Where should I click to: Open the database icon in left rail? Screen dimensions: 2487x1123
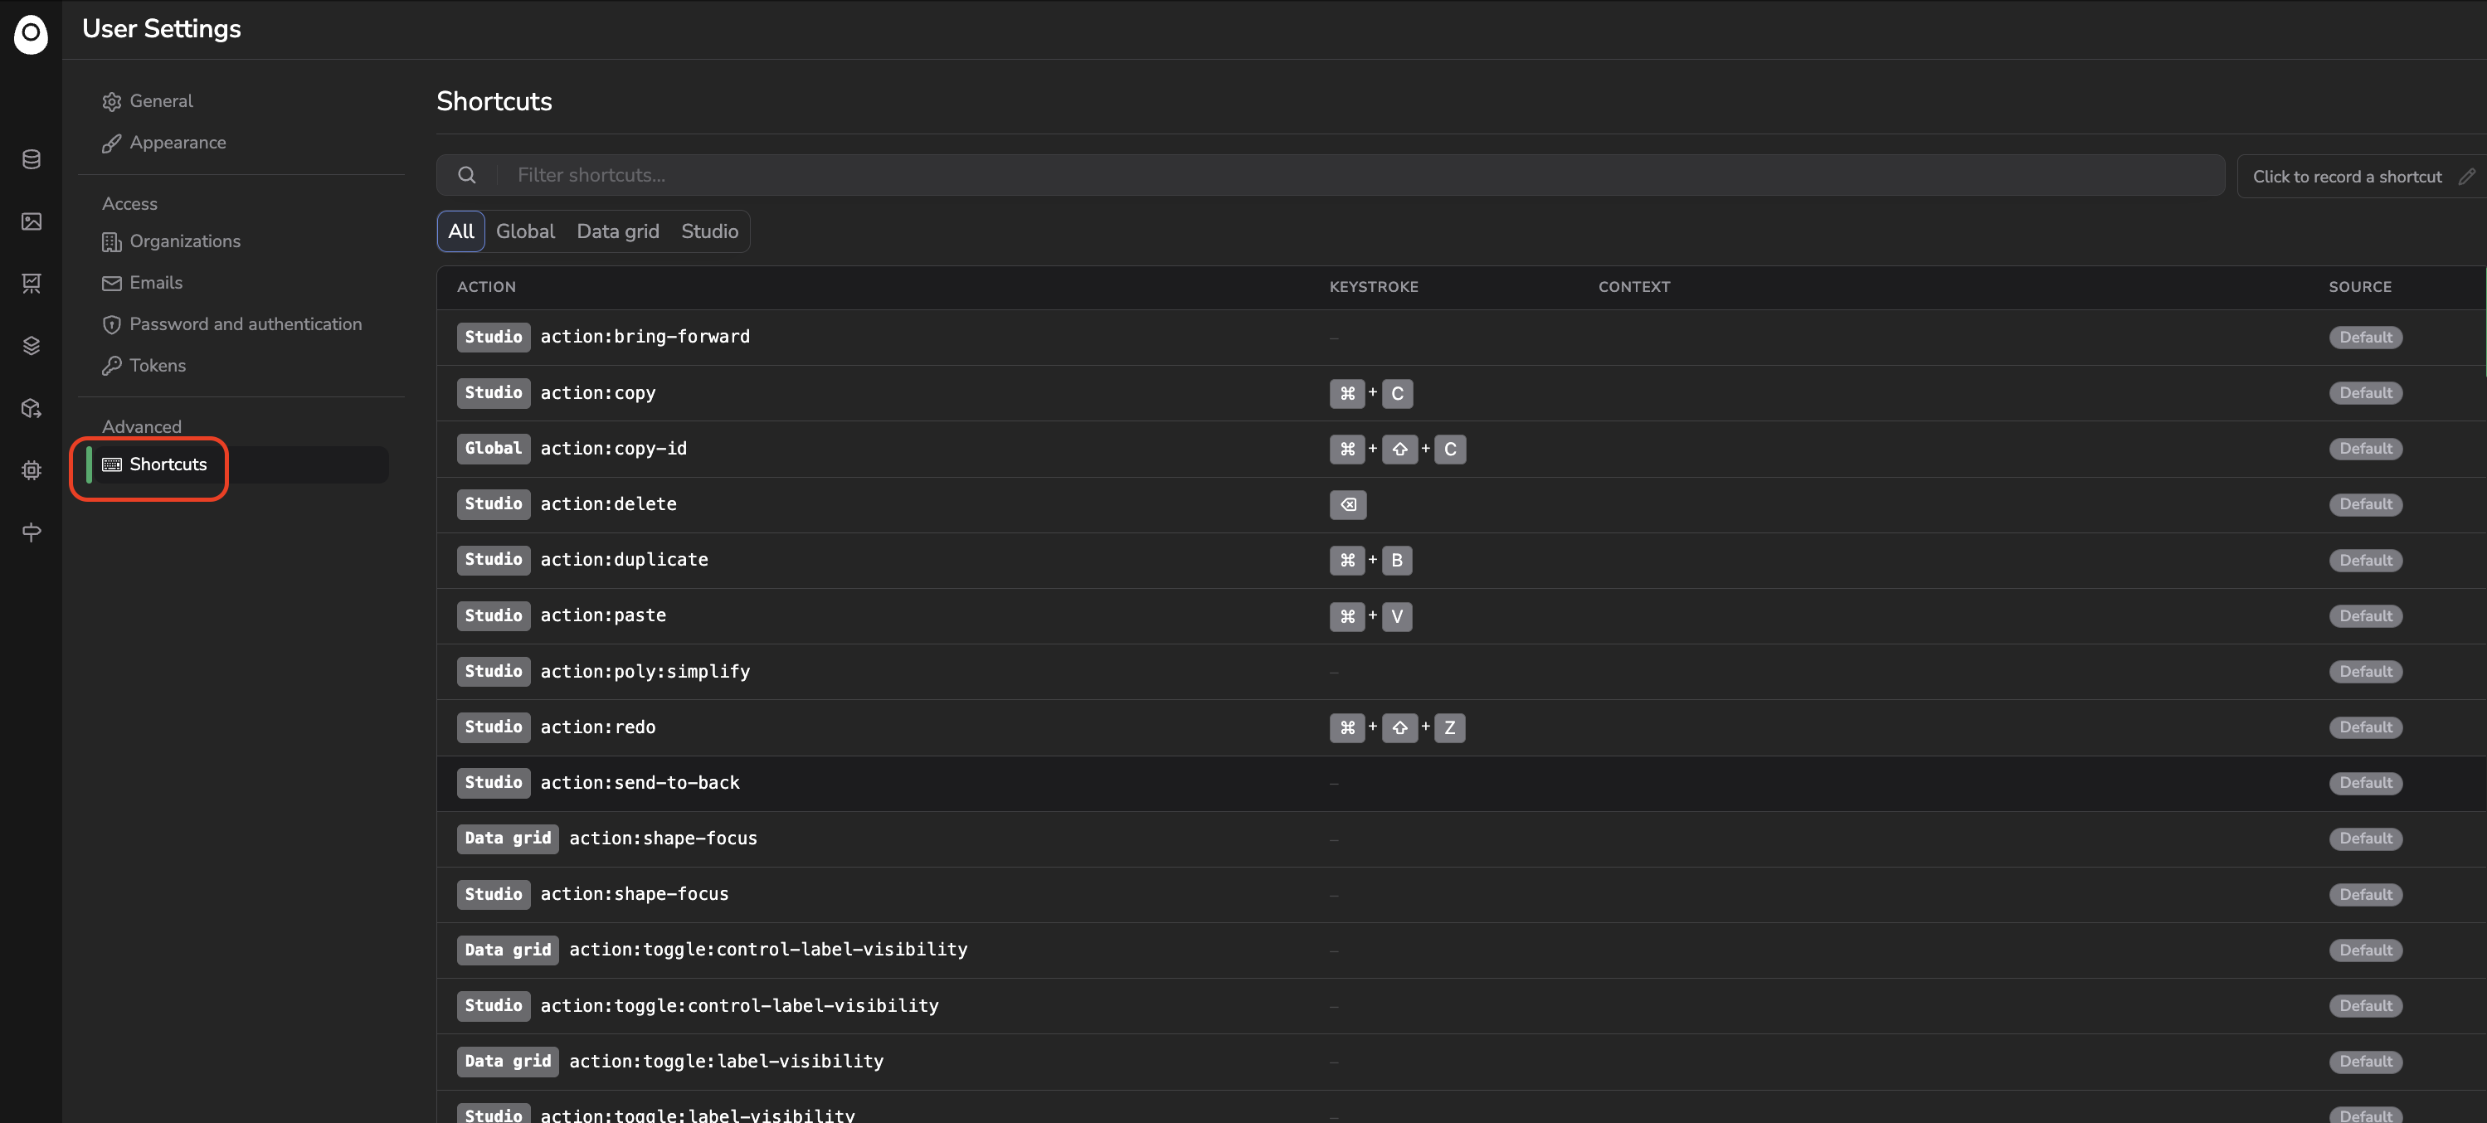point(31,159)
